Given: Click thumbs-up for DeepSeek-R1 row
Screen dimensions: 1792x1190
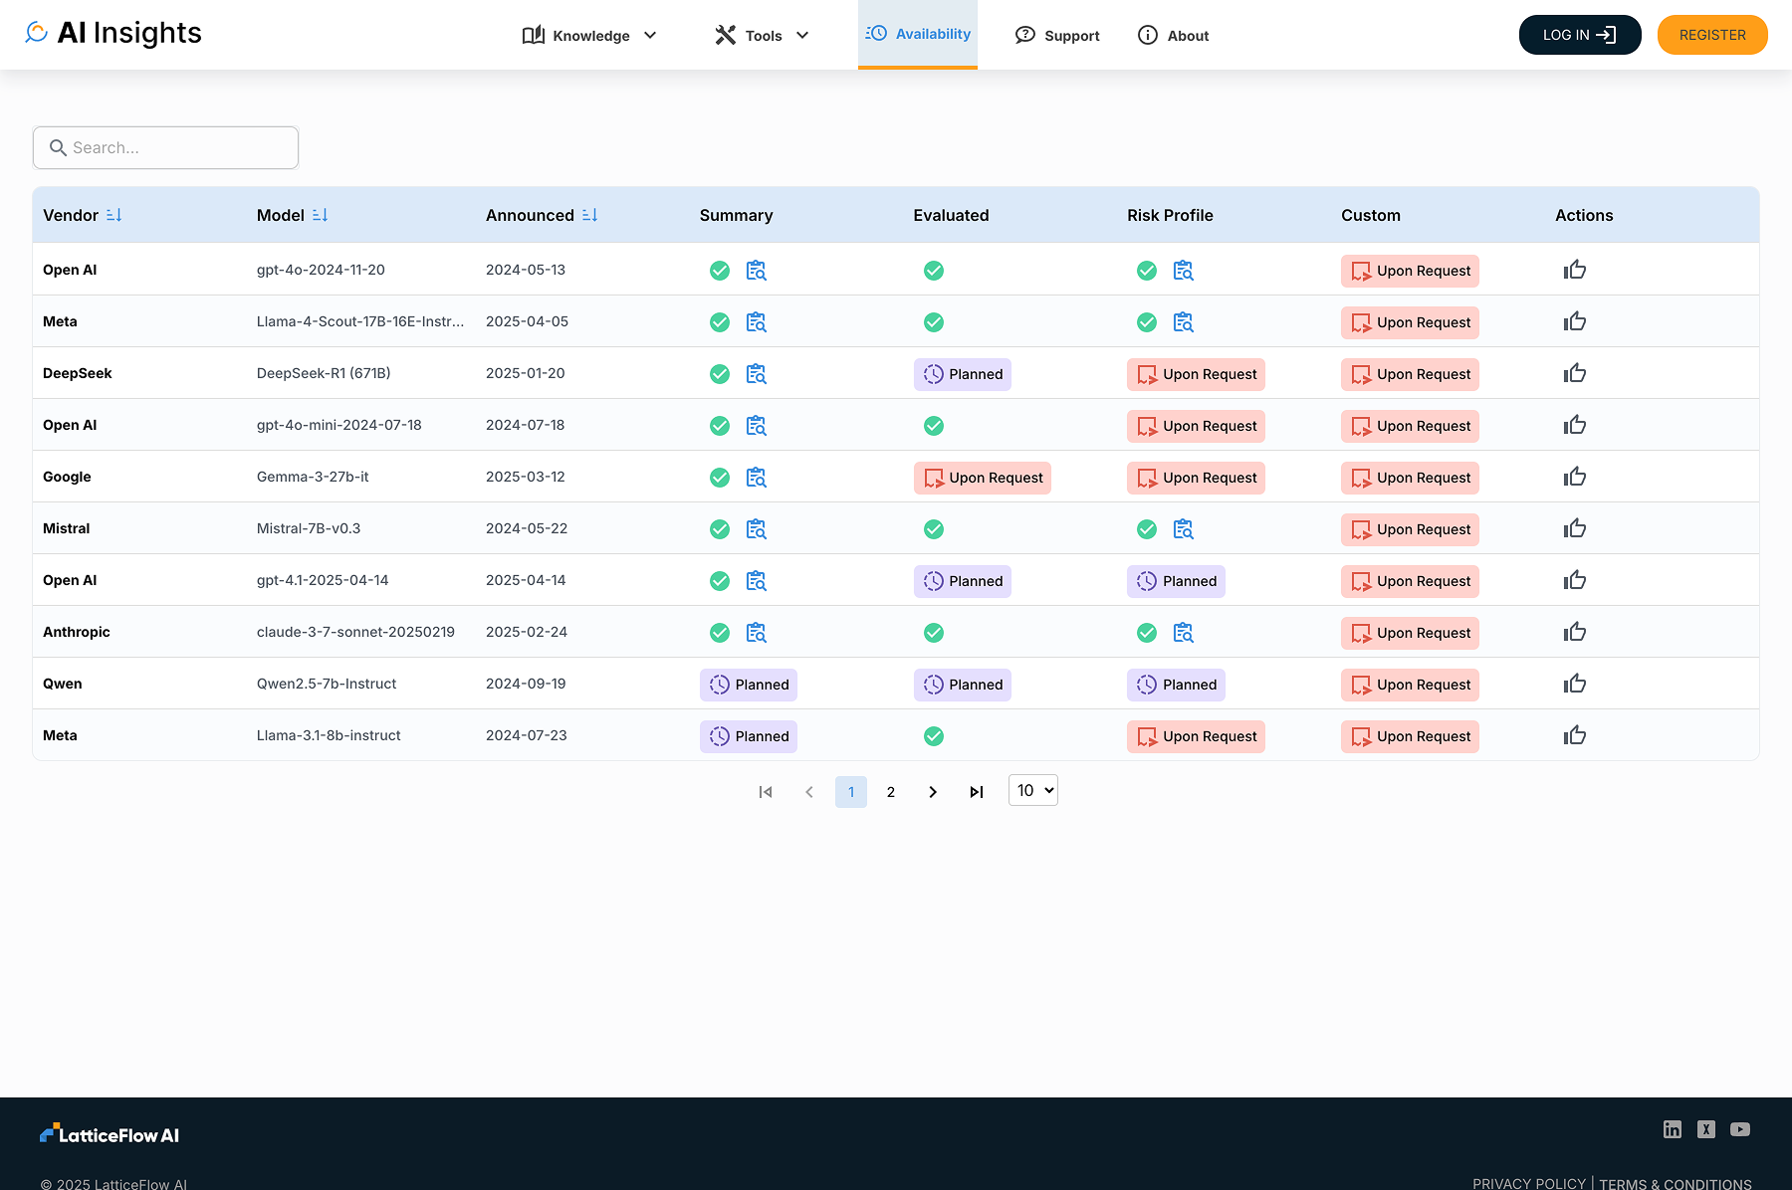Looking at the screenshot, I should tap(1574, 374).
